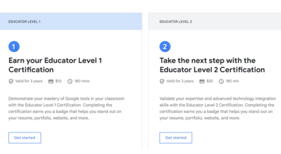
Task: Click clock icon next to 180 mins
Action: 70,81
